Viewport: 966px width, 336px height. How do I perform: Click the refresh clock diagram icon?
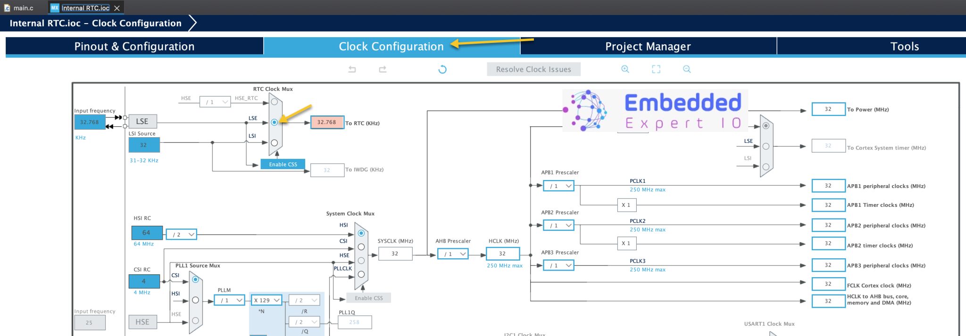(x=442, y=69)
